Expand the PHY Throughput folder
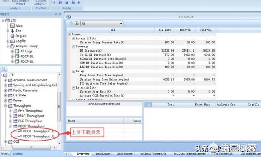Viewport: 261px width, 157px height. point(10,111)
